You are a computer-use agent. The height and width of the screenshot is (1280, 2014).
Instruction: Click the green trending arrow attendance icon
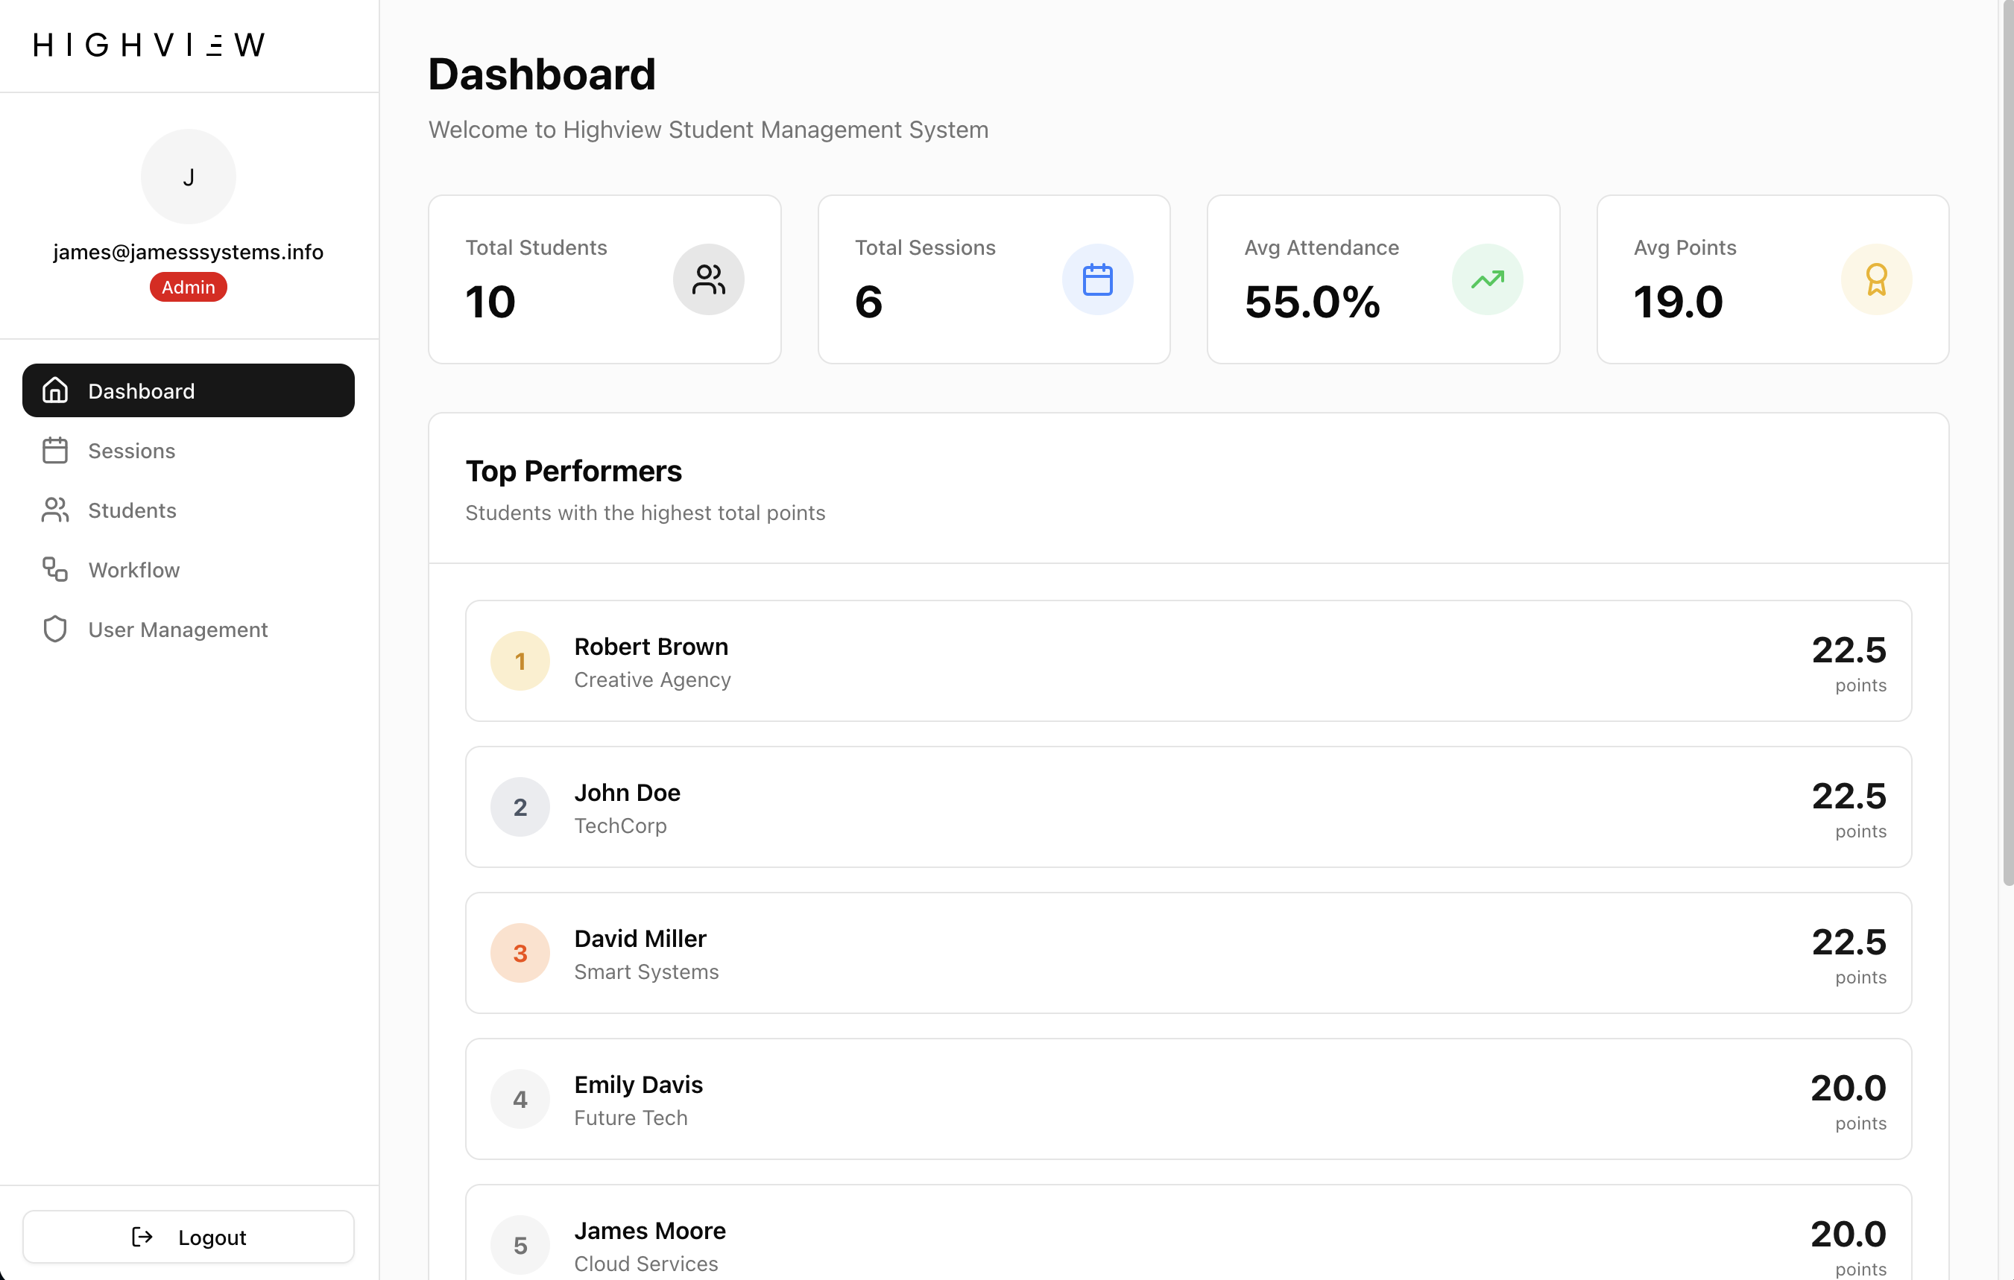pos(1487,279)
